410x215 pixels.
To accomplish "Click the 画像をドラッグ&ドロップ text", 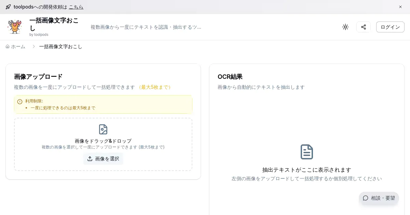I will (x=103, y=141).
